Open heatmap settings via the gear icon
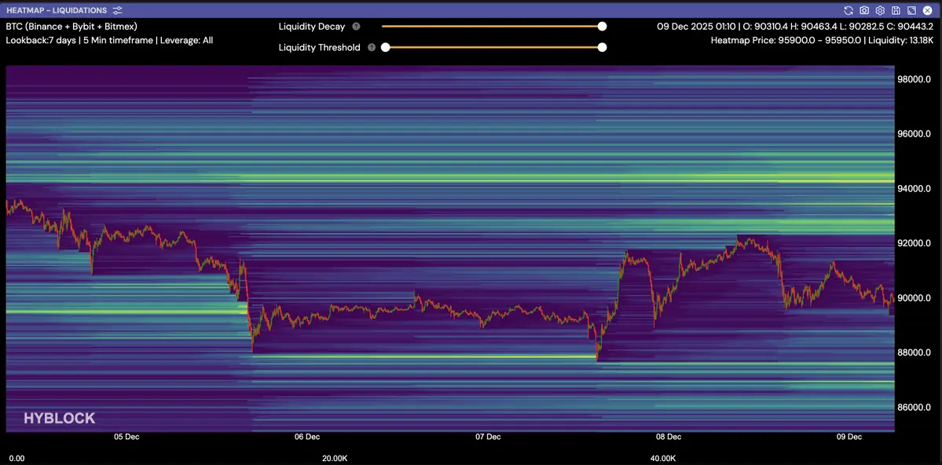Image resolution: width=942 pixels, height=465 pixels. click(880, 10)
